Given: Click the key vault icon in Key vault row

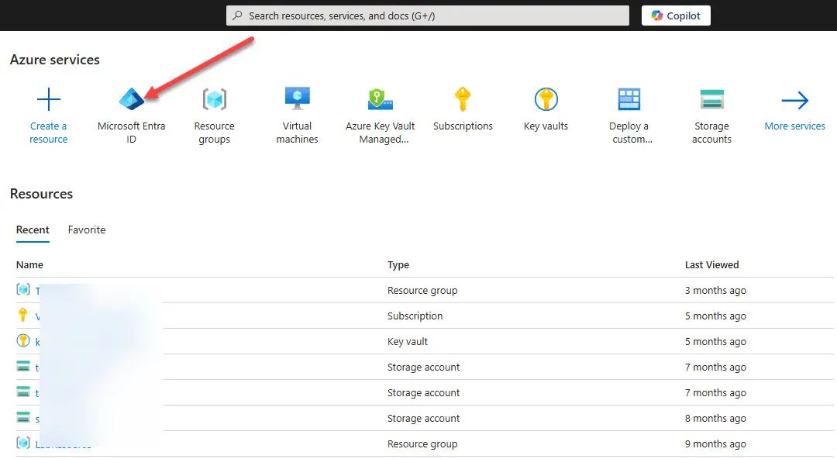Looking at the screenshot, I should point(23,340).
